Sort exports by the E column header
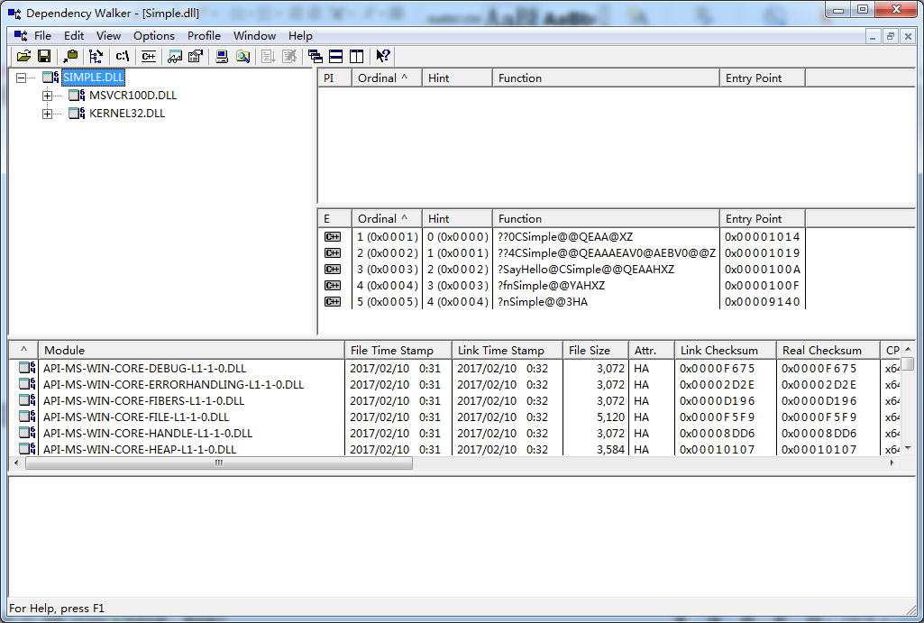The width and height of the screenshot is (924, 623). click(x=334, y=219)
